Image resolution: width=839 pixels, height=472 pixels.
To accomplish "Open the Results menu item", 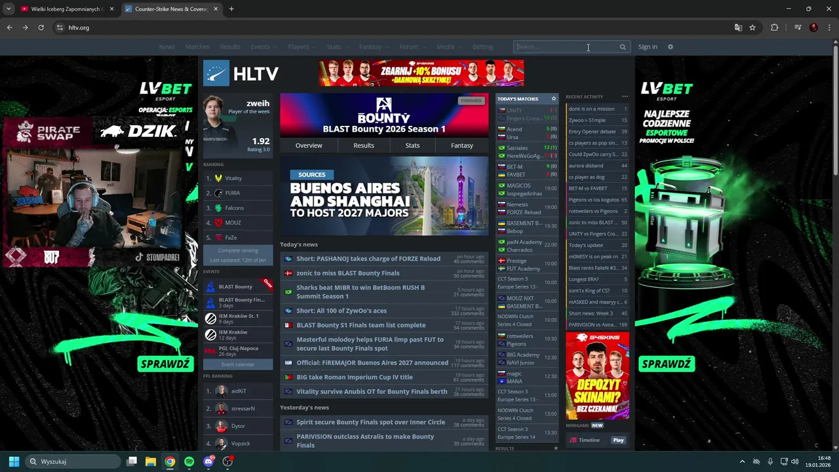I will pos(230,47).
